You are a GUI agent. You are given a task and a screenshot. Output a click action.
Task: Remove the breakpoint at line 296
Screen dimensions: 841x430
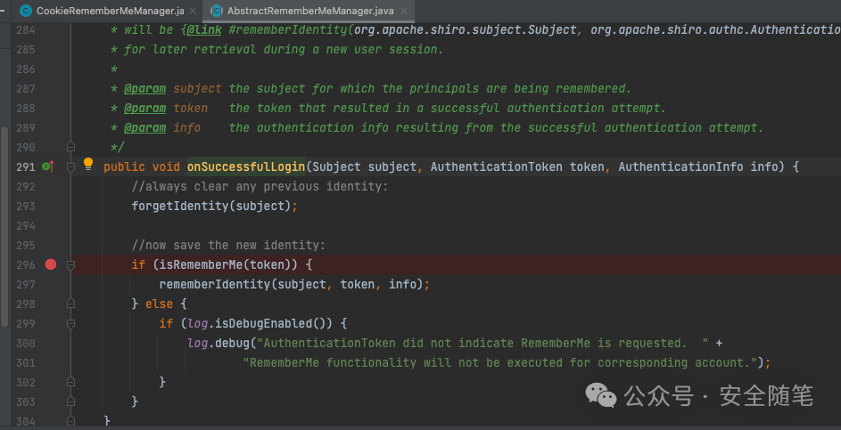(51, 264)
